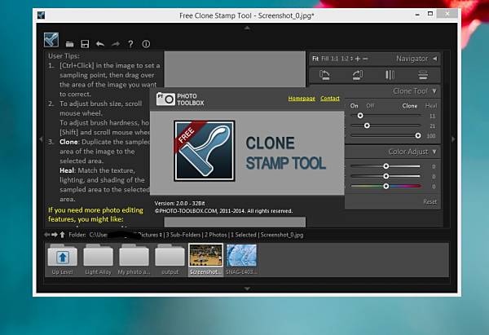Switch to Heal mode
This screenshot has width=489, height=335.
[x=431, y=106]
